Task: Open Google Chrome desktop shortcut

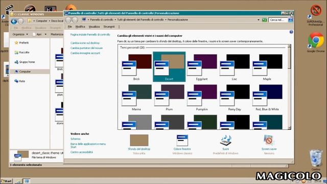Action: pos(316,42)
